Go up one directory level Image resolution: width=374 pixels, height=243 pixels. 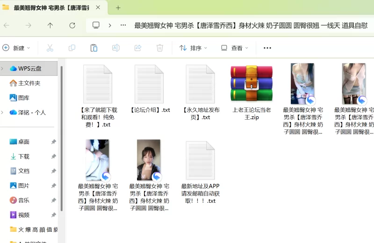[x=50, y=25]
